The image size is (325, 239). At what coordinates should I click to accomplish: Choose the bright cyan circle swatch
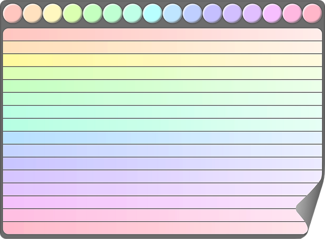(x=152, y=13)
